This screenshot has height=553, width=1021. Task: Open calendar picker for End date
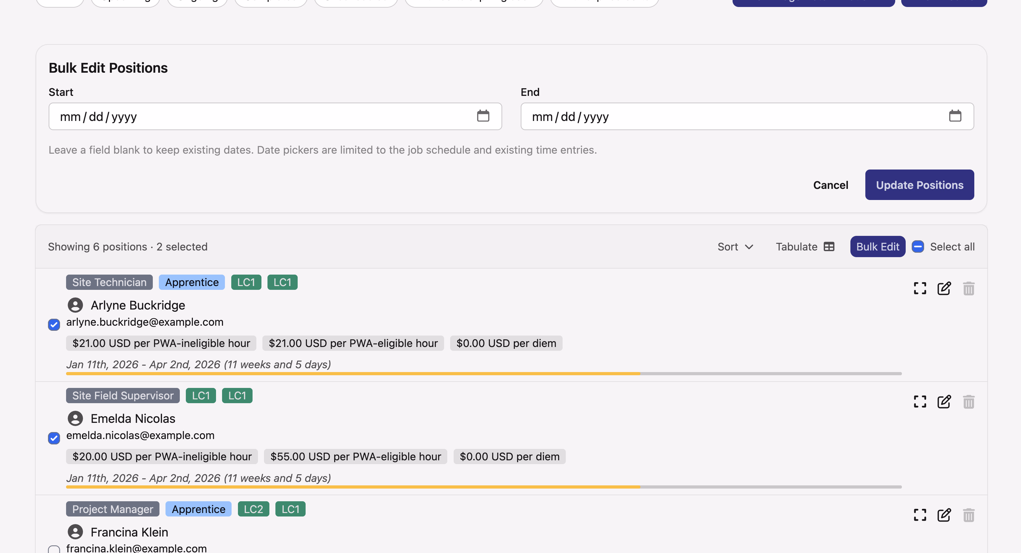[955, 116]
